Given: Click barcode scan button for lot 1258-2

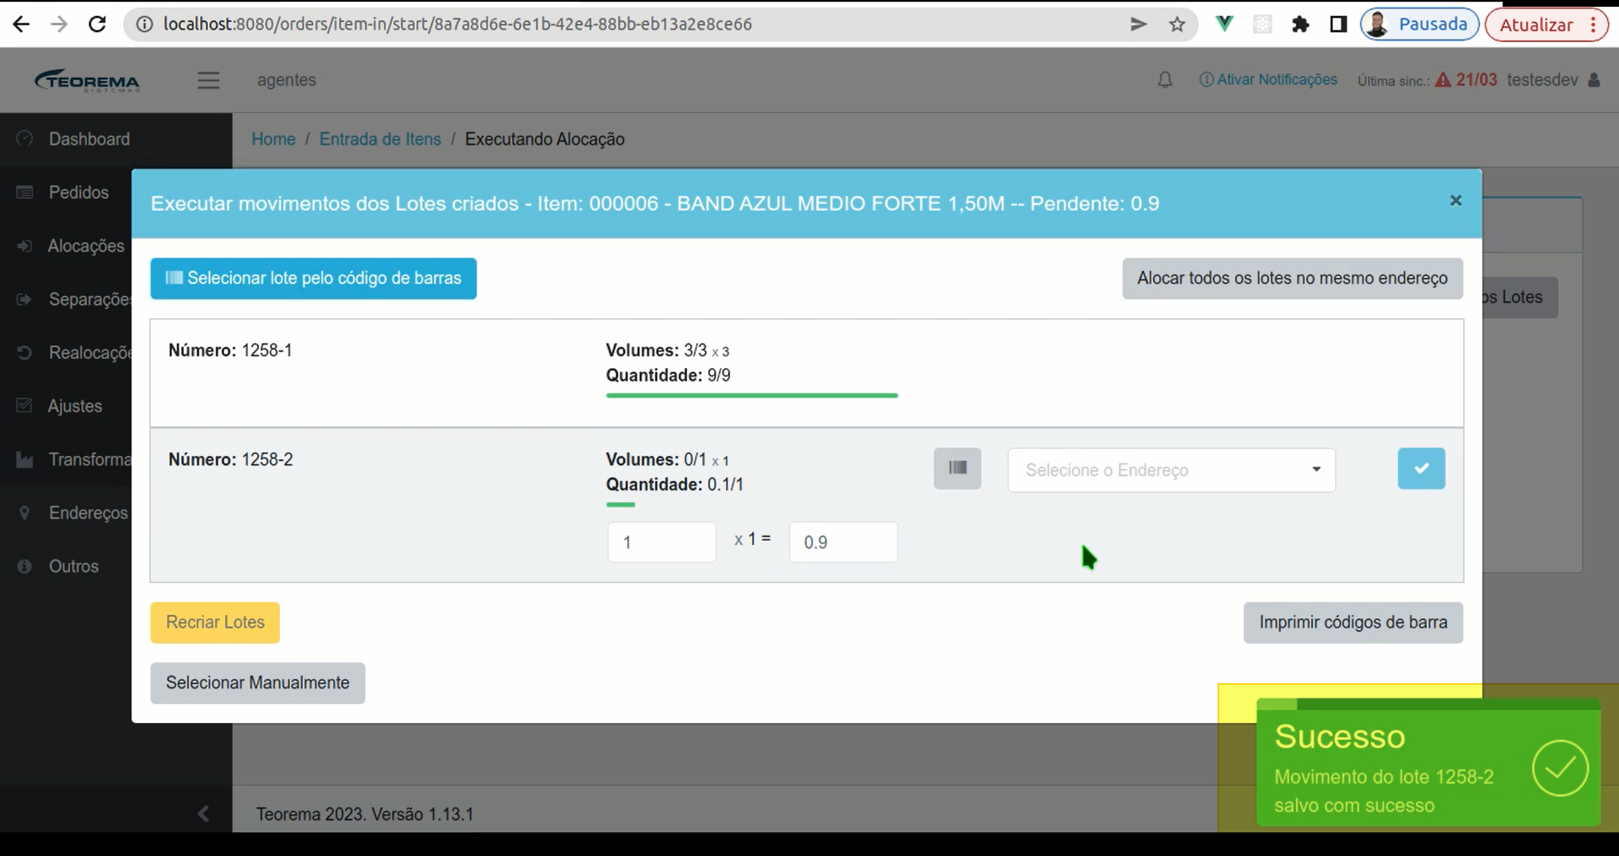Looking at the screenshot, I should click(957, 468).
